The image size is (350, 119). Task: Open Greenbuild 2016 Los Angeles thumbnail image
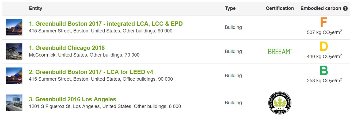(x=14, y=103)
